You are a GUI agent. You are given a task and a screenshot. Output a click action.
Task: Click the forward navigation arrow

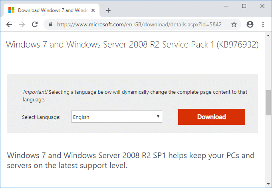tap(22, 24)
